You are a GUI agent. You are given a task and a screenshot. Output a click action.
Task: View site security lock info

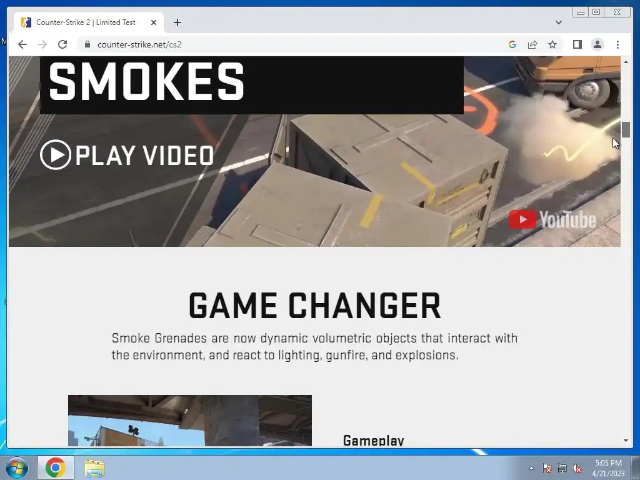click(87, 44)
